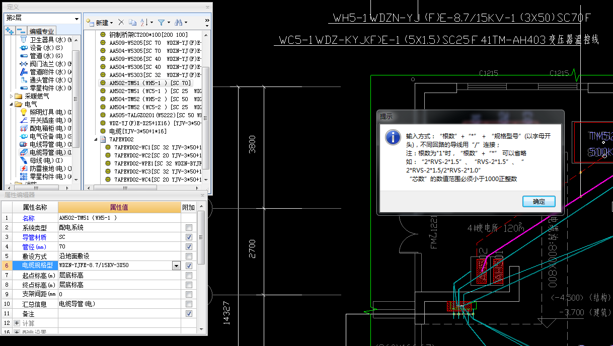Screen dimensions: 613x346
Task: Open the 电缆规格型 value dropdown
Action: pyautogui.click(x=177, y=266)
